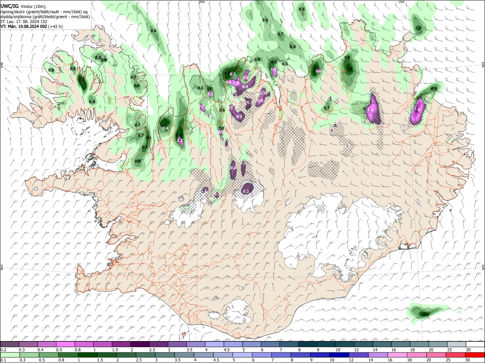Pick the bright pink 0.5 snow legend swatch
Screen dimensions: 485x363
pos(66,344)
